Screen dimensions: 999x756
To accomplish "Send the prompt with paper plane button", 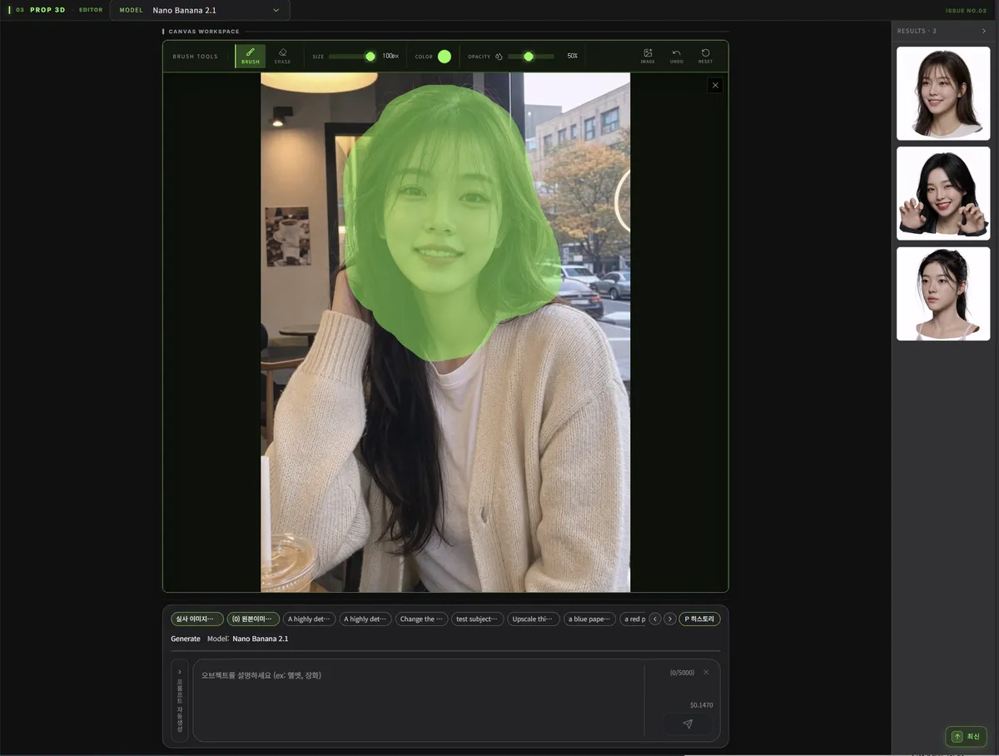I will tap(688, 724).
